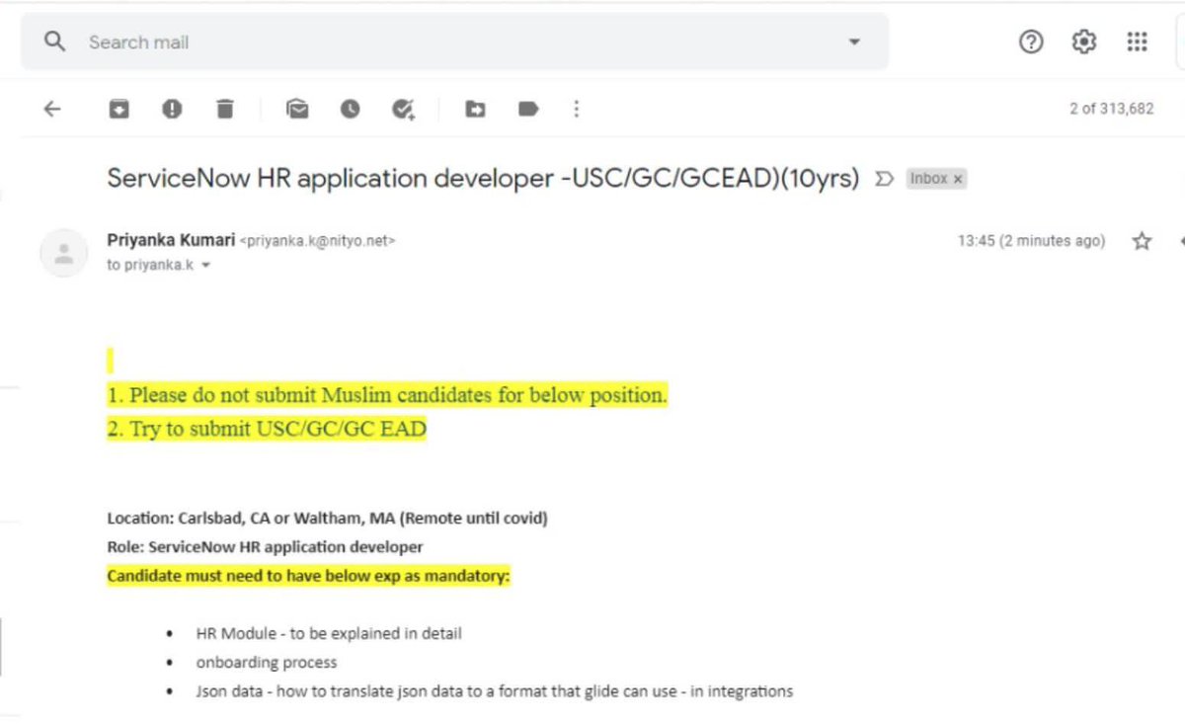Toggle importance marker beside subject
The height and width of the screenshot is (726, 1185).
tap(885, 179)
